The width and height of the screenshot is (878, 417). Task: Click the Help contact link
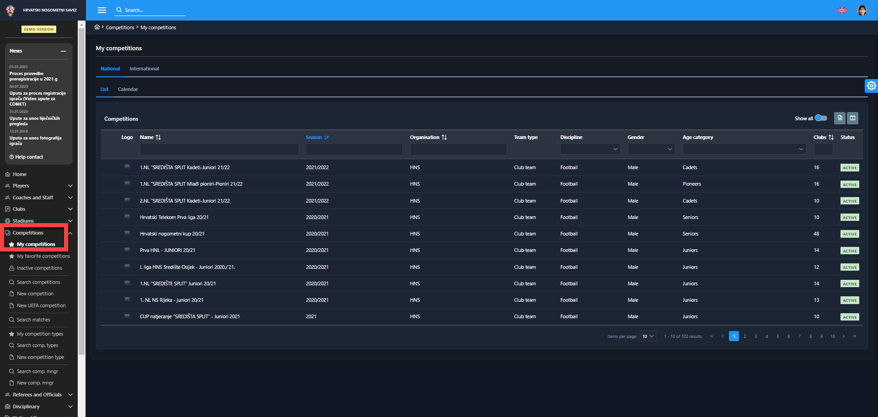(x=29, y=157)
